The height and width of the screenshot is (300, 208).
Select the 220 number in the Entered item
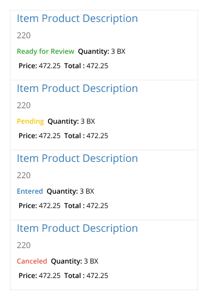[x=24, y=175]
